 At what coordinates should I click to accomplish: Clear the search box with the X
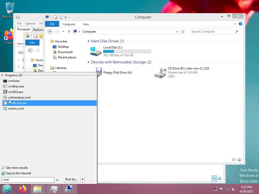tap(57, 180)
